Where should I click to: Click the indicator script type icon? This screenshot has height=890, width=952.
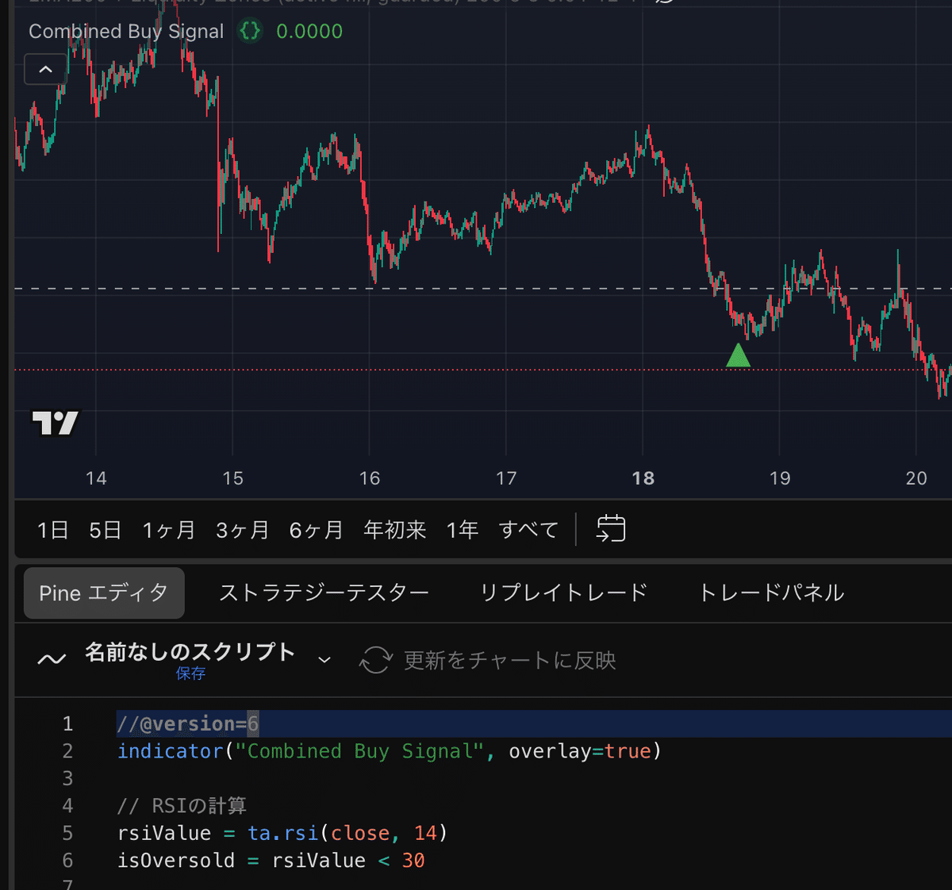point(52,659)
